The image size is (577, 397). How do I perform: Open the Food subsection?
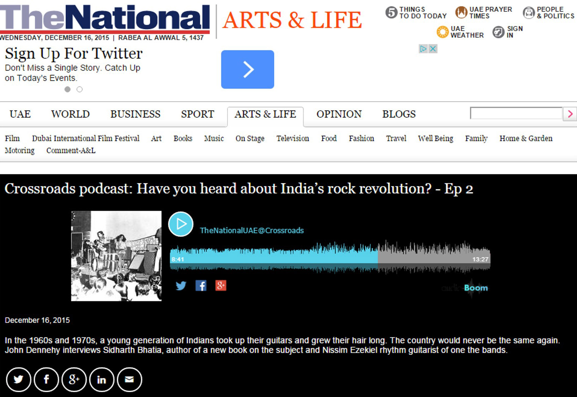click(x=329, y=138)
